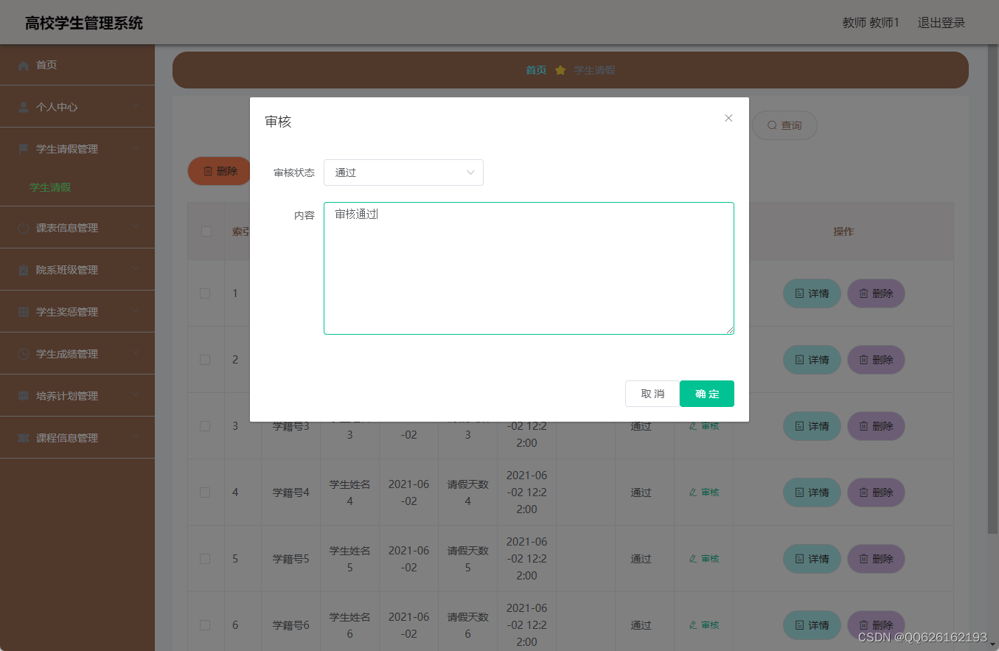Viewport: 999px width, 651px height.
Task: Click the 教师 教师1 user label
Action: click(871, 23)
